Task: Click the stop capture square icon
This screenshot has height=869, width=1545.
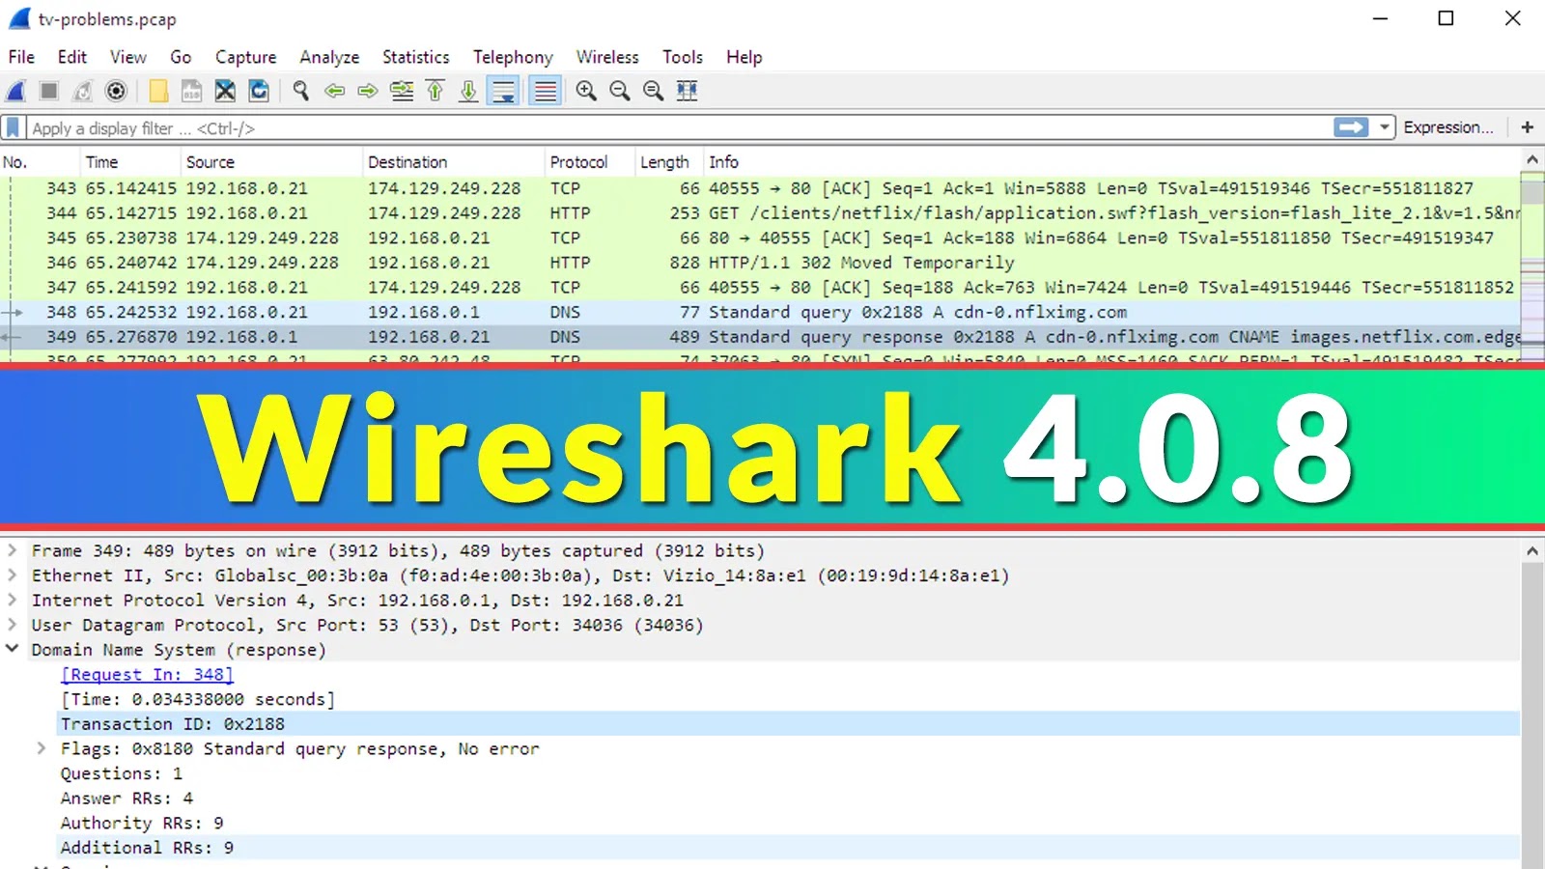Action: coord(49,91)
